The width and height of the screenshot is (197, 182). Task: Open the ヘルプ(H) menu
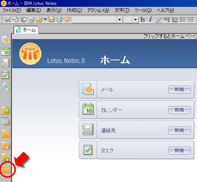point(166,10)
